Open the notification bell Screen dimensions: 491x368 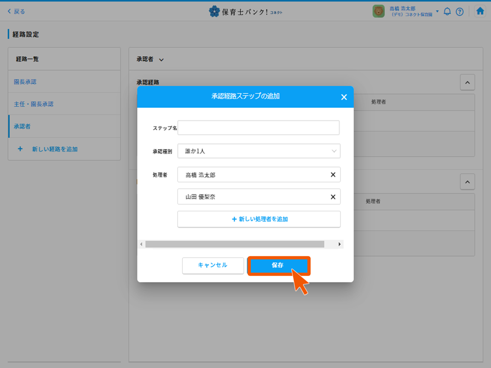coord(447,11)
